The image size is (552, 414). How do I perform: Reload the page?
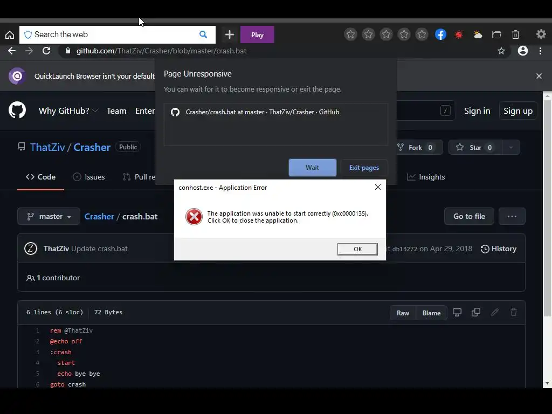pyautogui.click(x=46, y=51)
